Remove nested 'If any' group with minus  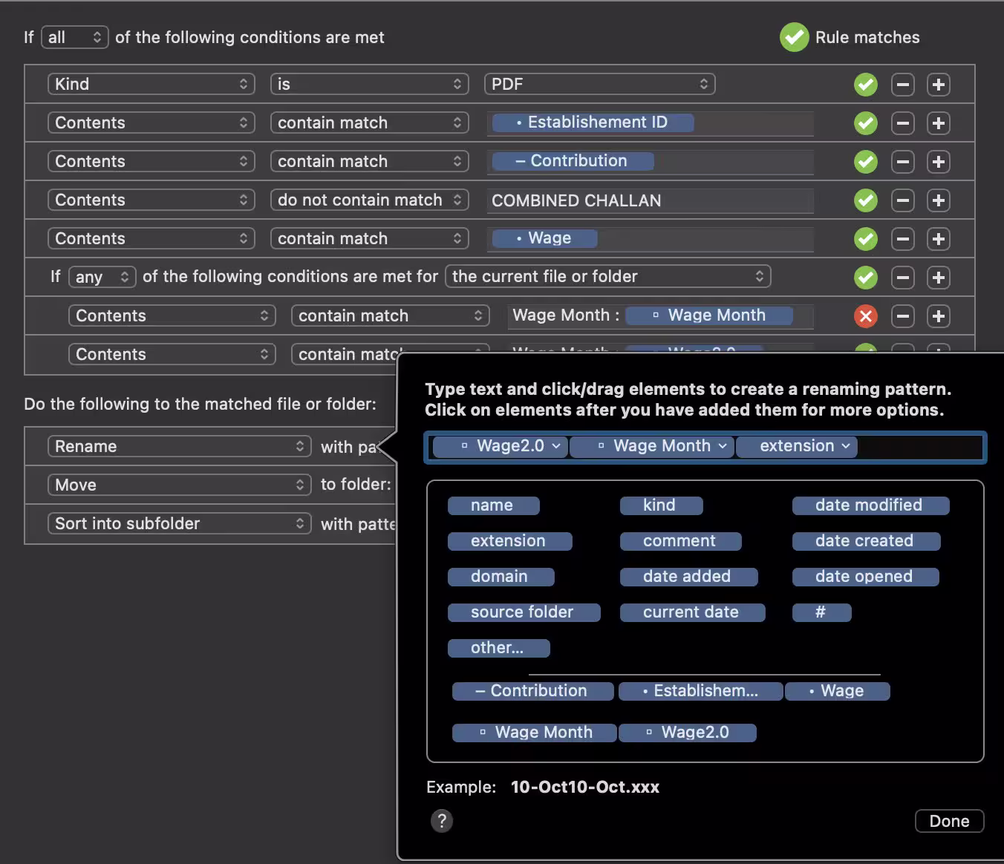coord(902,278)
